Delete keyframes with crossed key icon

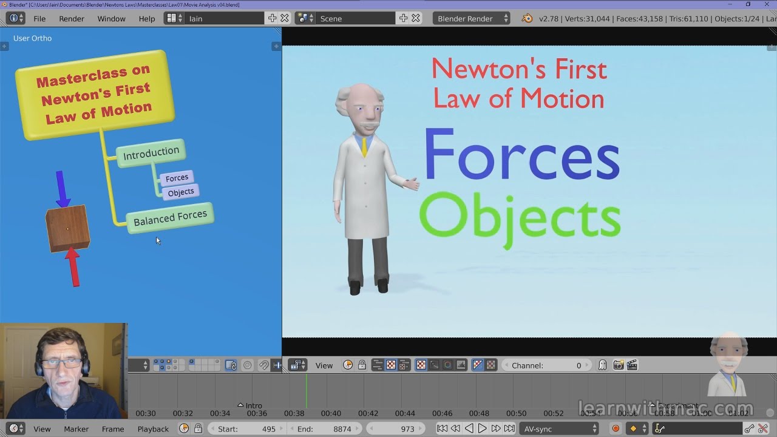coord(764,429)
